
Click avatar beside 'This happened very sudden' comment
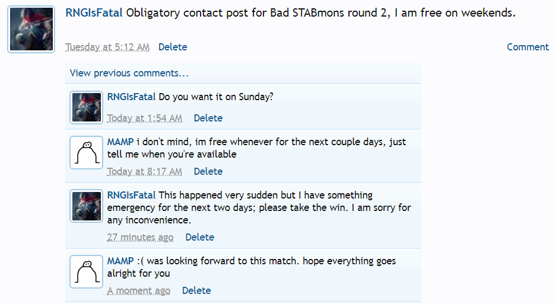87,206
